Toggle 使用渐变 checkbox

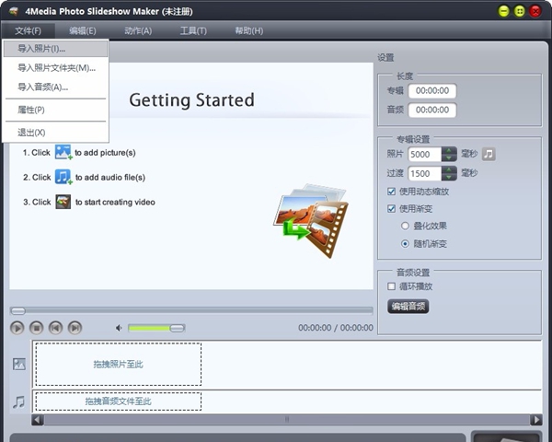point(391,209)
